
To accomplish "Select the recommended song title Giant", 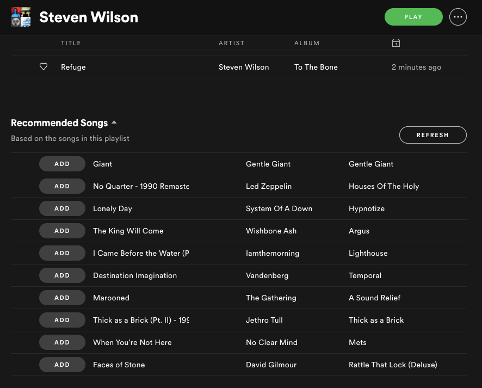I will 103,164.
